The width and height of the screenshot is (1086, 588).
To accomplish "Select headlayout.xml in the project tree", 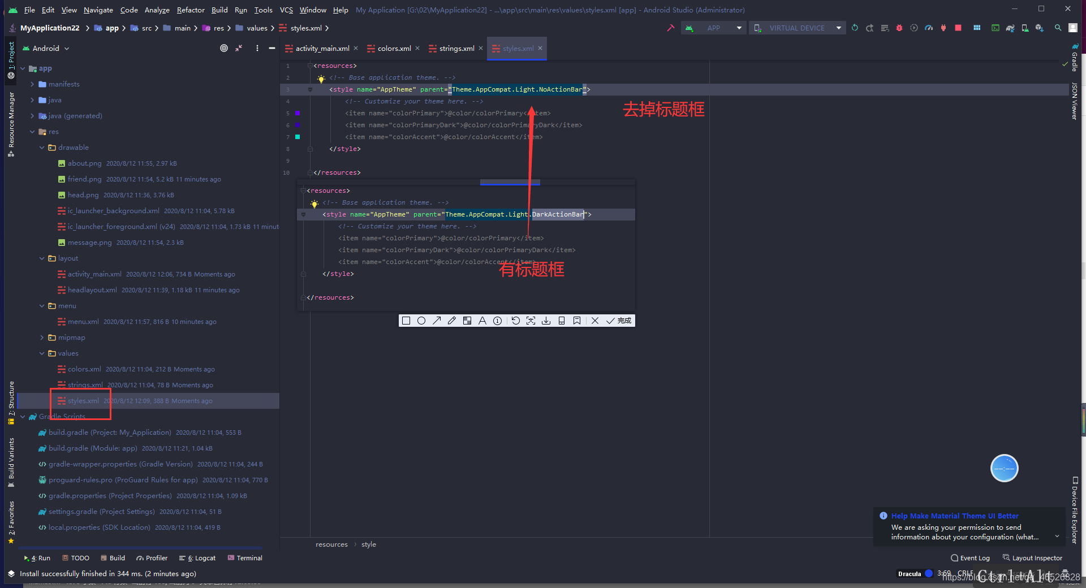I will coord(92,290).
